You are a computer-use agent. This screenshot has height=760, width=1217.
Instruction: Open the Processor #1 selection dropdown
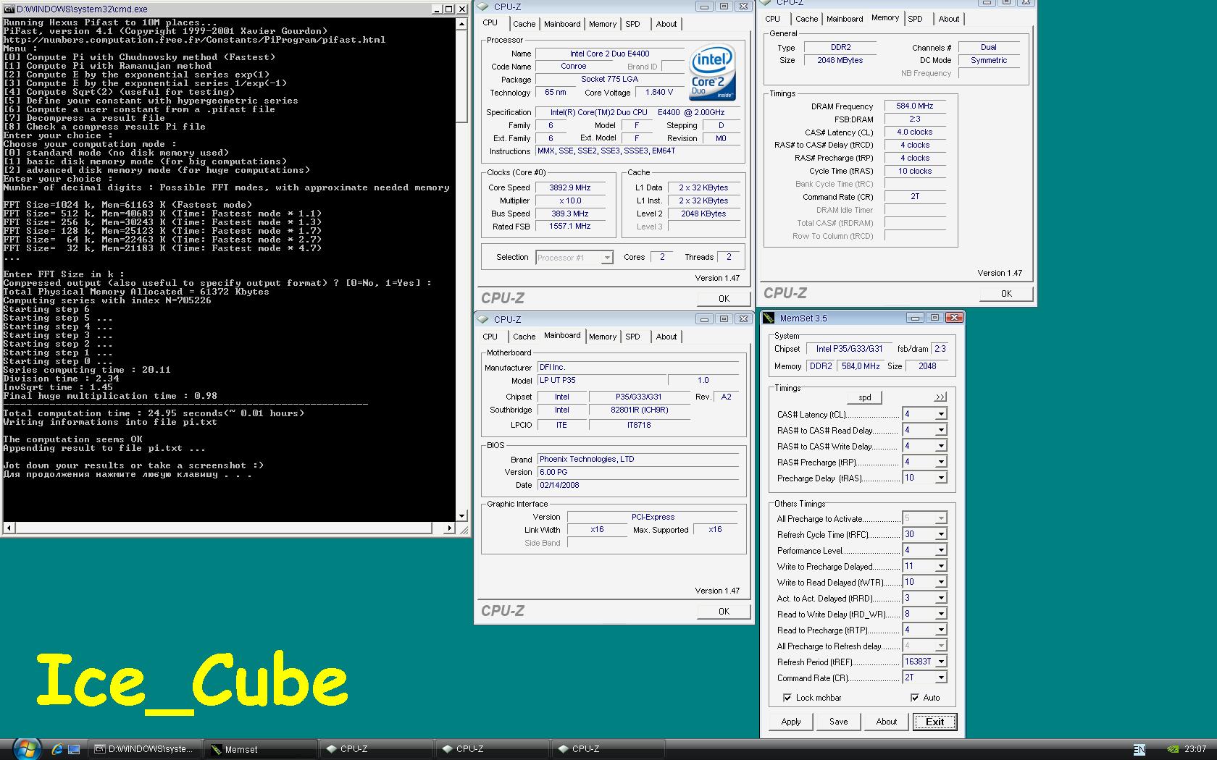[607, 258]
